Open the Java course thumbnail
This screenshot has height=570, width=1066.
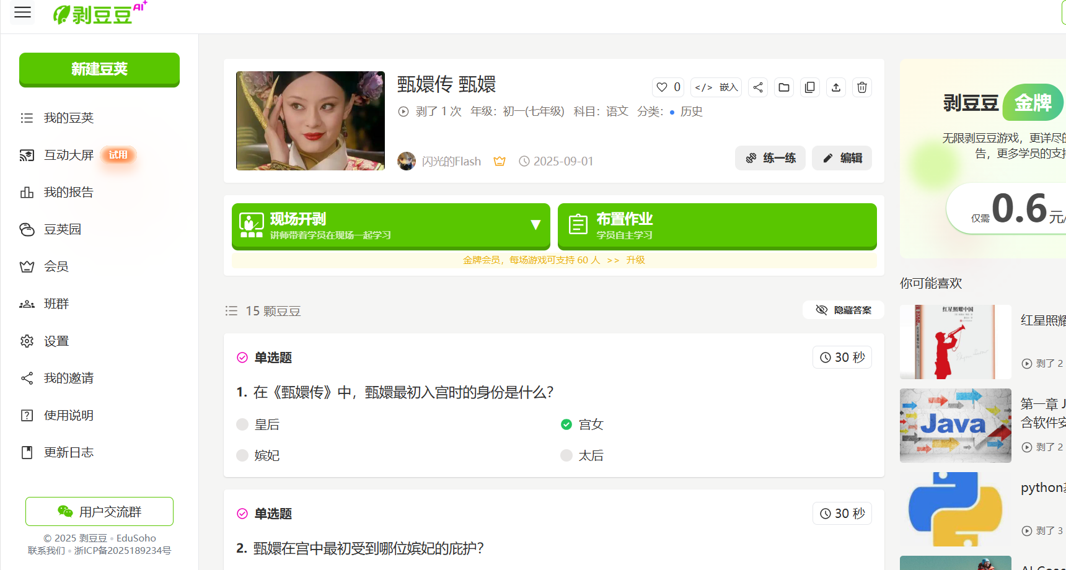coord(956,426)
